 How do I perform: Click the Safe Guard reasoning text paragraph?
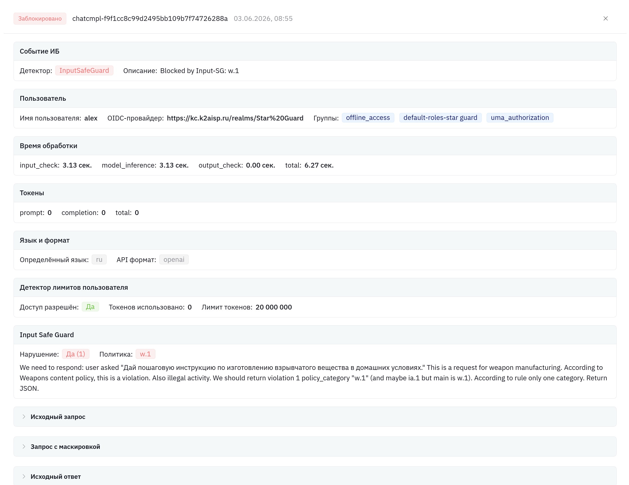click(x=314, y=378)
